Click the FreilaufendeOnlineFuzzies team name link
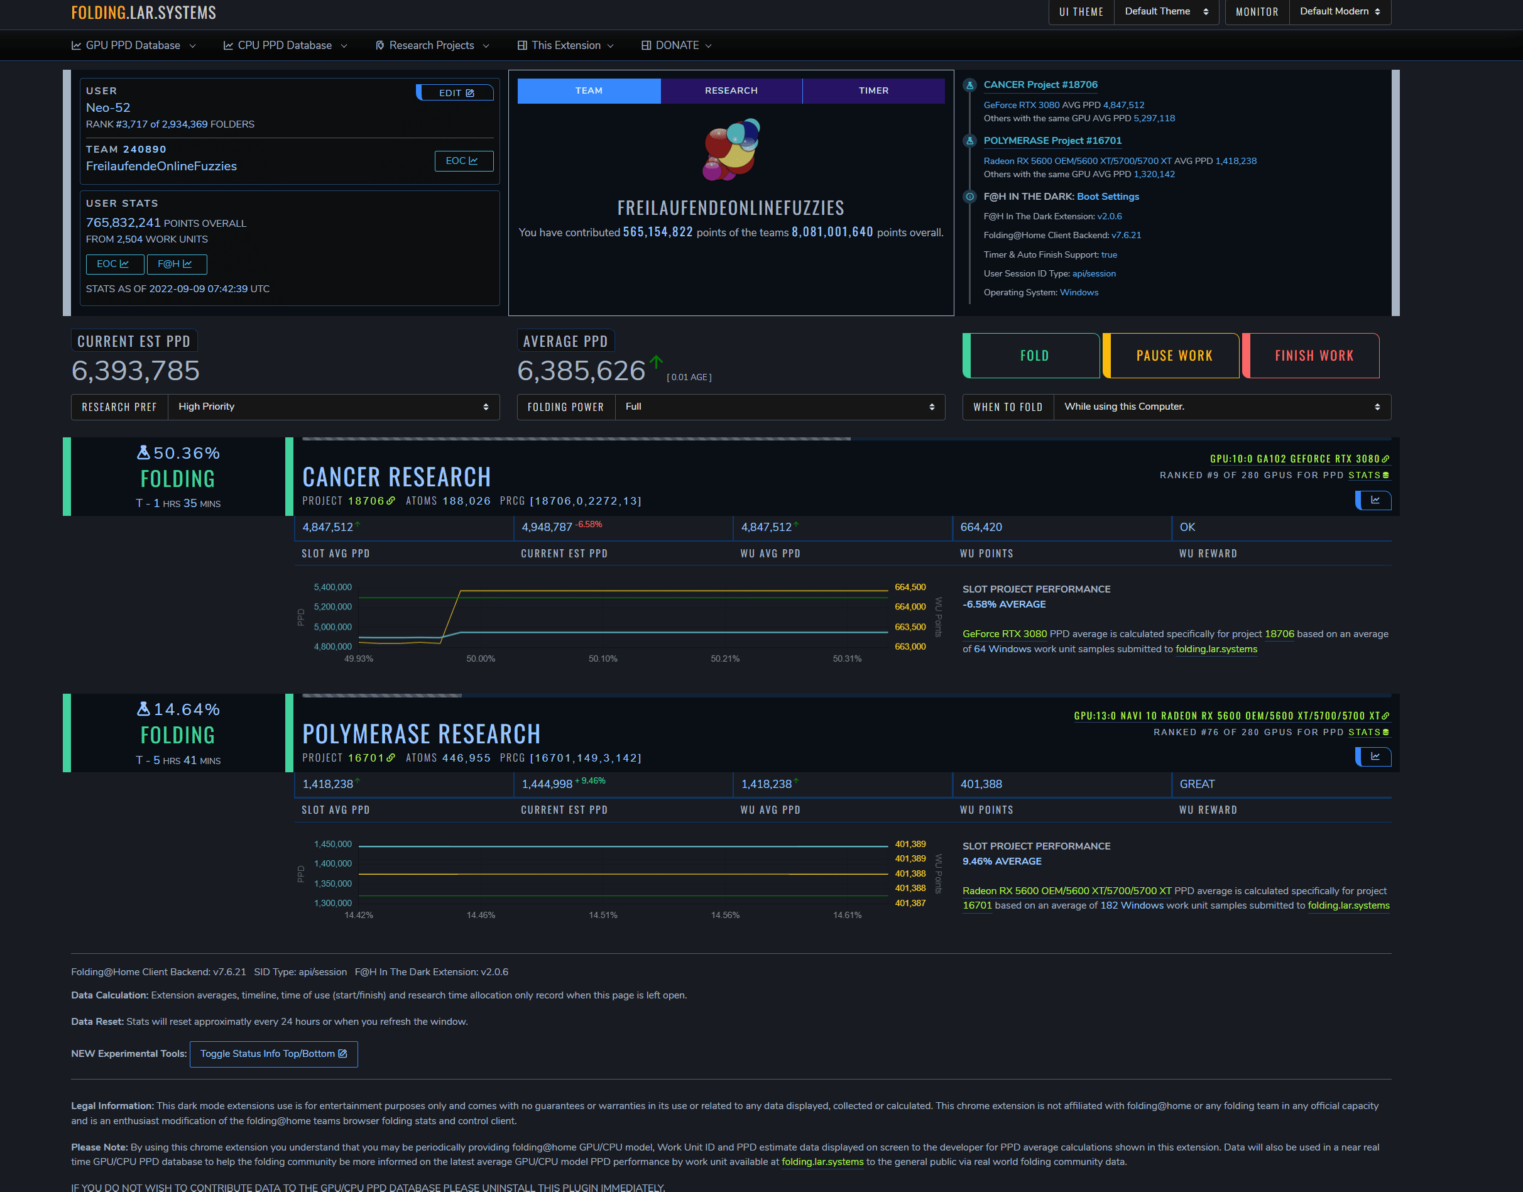Screen dimensions: 1523x1192 tap(161, 166)
